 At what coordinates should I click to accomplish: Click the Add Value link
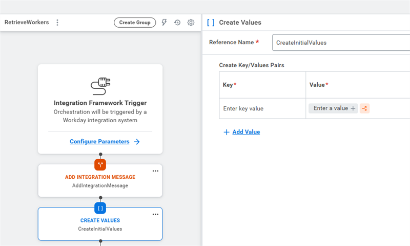pyautogui.click(x=246, y=132)
